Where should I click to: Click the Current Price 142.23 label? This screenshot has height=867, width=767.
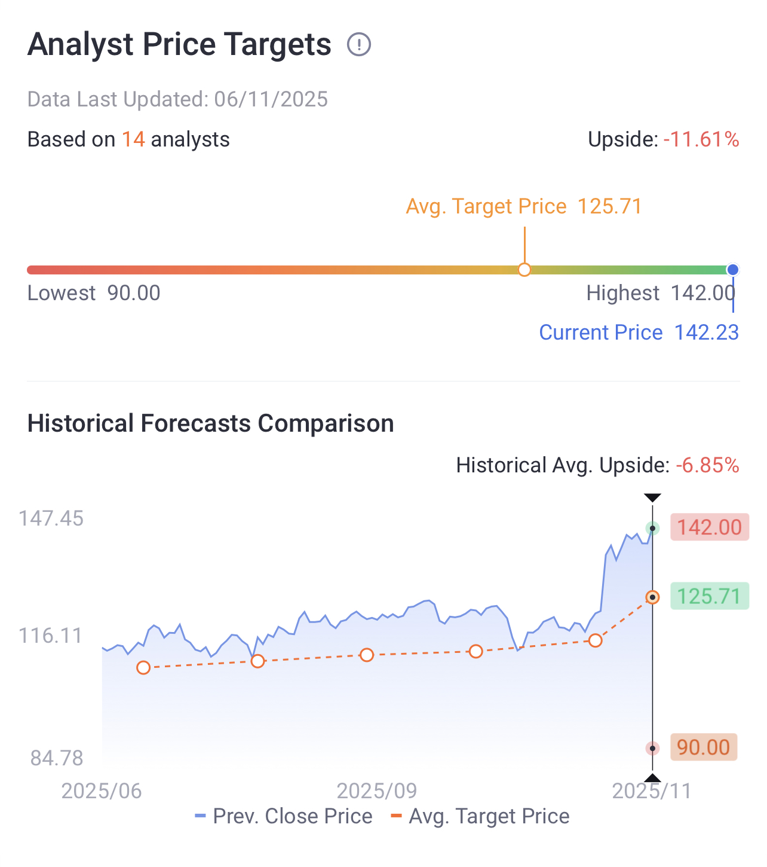639,332
